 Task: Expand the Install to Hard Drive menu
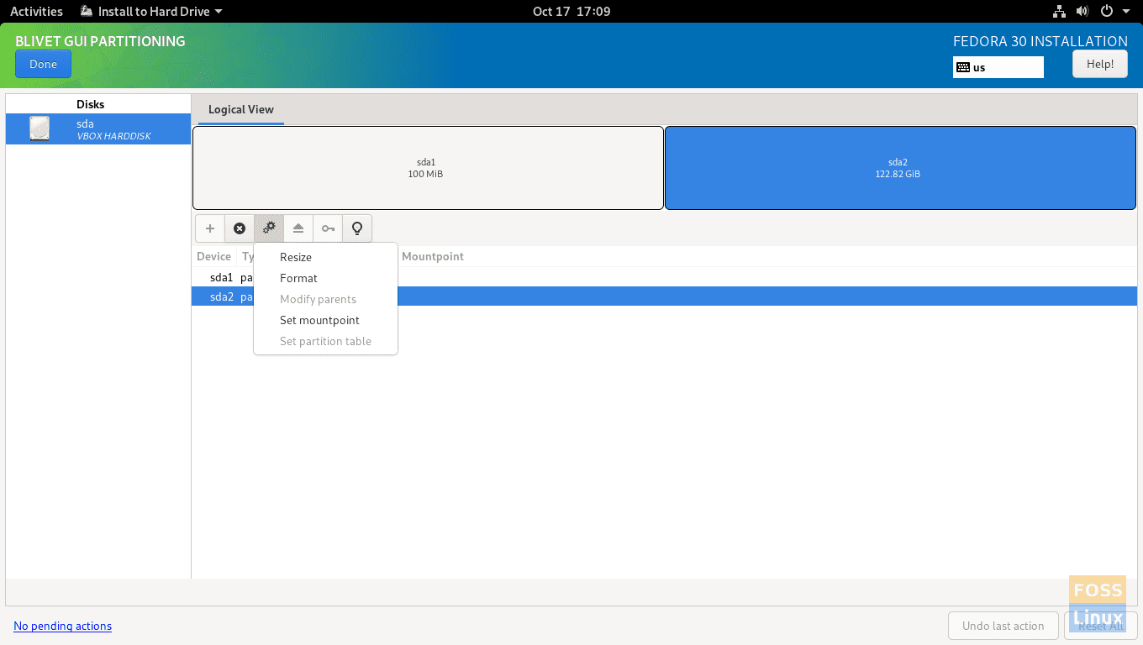150,11
